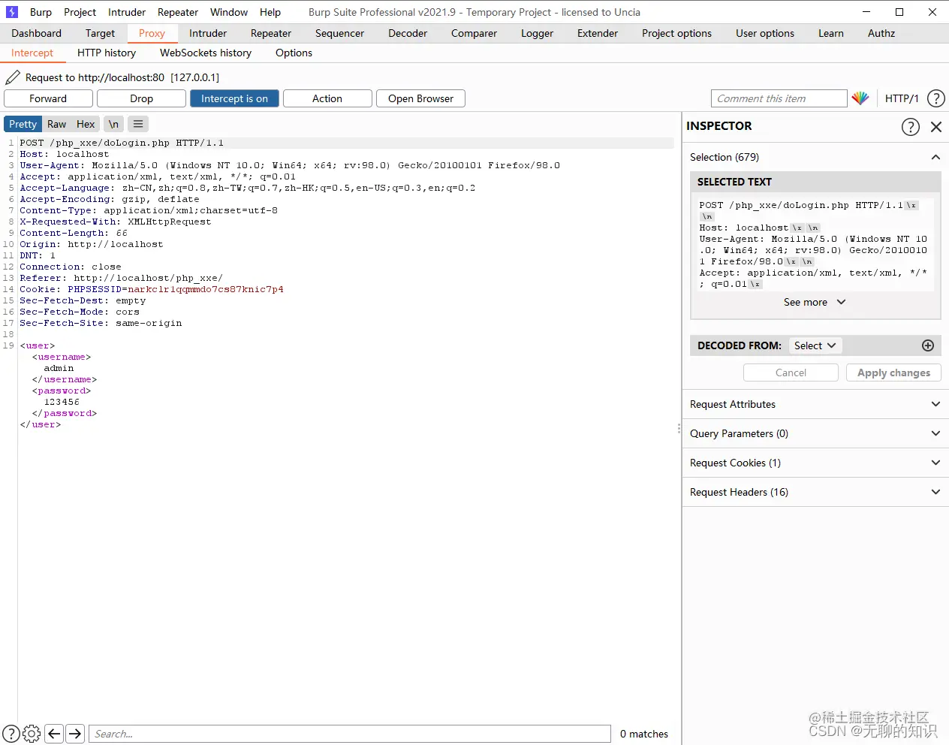The height and width of the screenshot is (745, 949).
Task: Click the Comment this item field
Action: 779,98
